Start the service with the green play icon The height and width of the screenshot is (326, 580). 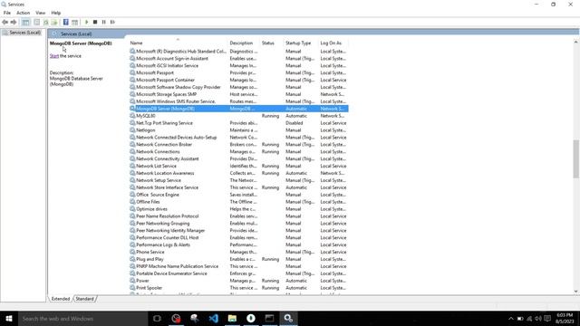click(87, 22)
